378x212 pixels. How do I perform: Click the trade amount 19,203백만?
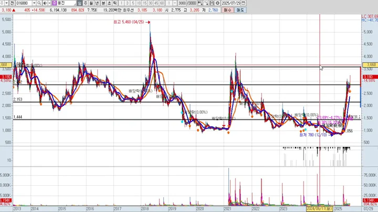[112, 10]
